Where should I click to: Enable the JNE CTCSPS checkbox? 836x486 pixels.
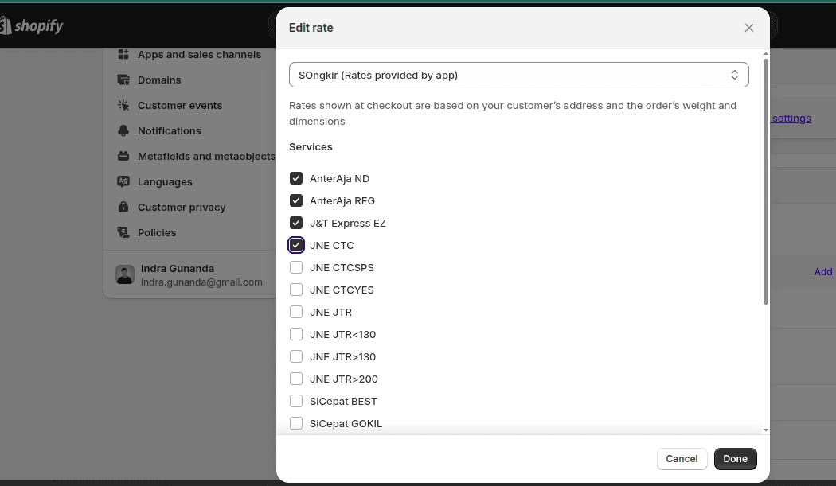tap(296, 268)
